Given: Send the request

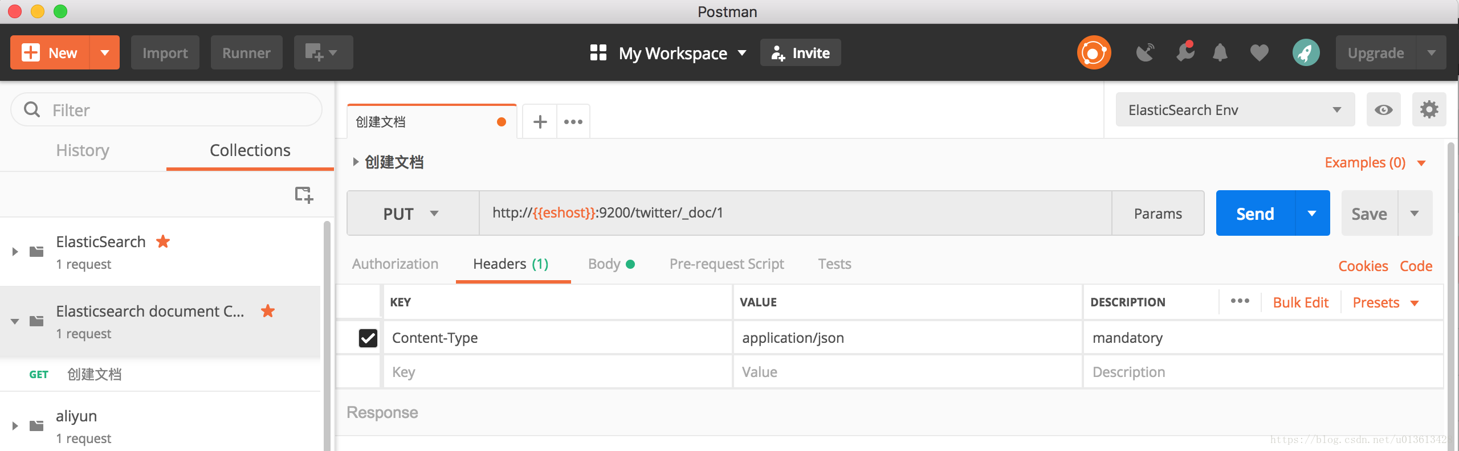Looking at the screenshot, I should tap(1256, 214).
